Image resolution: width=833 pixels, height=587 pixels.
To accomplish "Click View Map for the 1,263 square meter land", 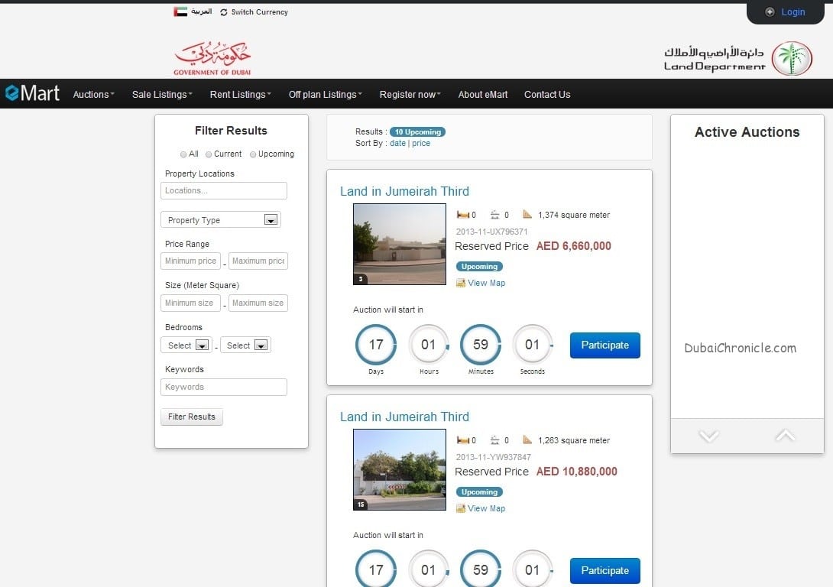I will click(x=486, y=508).
